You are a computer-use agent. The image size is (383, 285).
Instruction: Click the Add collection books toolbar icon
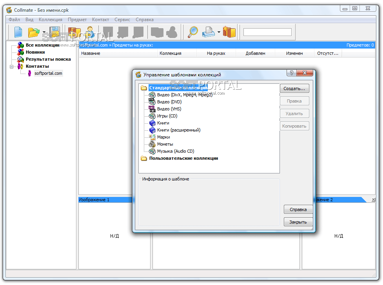74,33
